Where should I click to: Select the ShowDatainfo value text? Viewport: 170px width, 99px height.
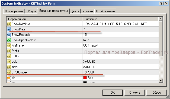tap(115, 24)
